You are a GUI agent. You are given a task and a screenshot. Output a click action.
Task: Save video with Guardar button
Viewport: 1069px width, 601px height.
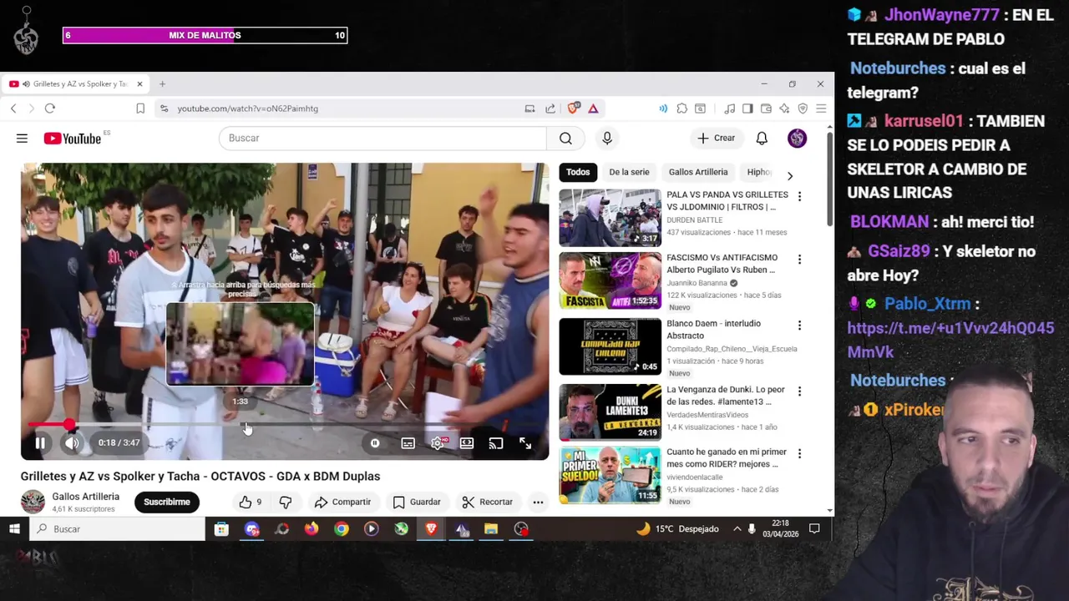pos(417,502)
